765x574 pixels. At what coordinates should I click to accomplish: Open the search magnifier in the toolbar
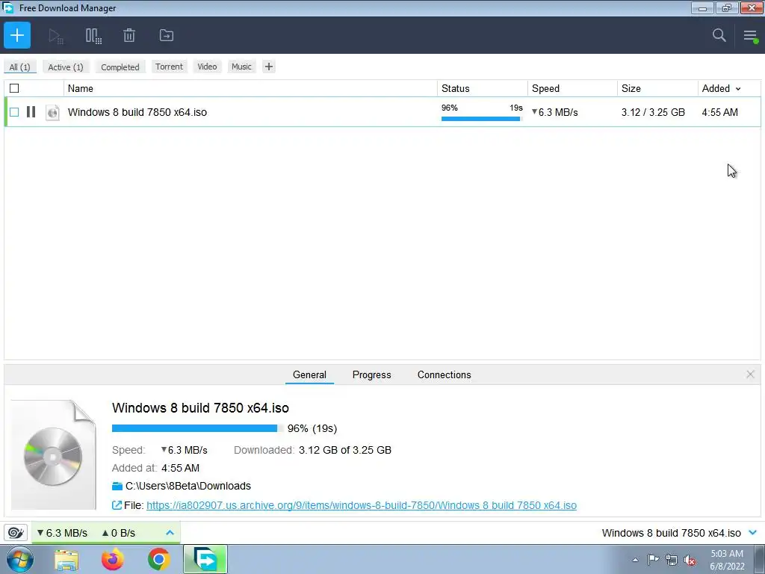(719, 35)
